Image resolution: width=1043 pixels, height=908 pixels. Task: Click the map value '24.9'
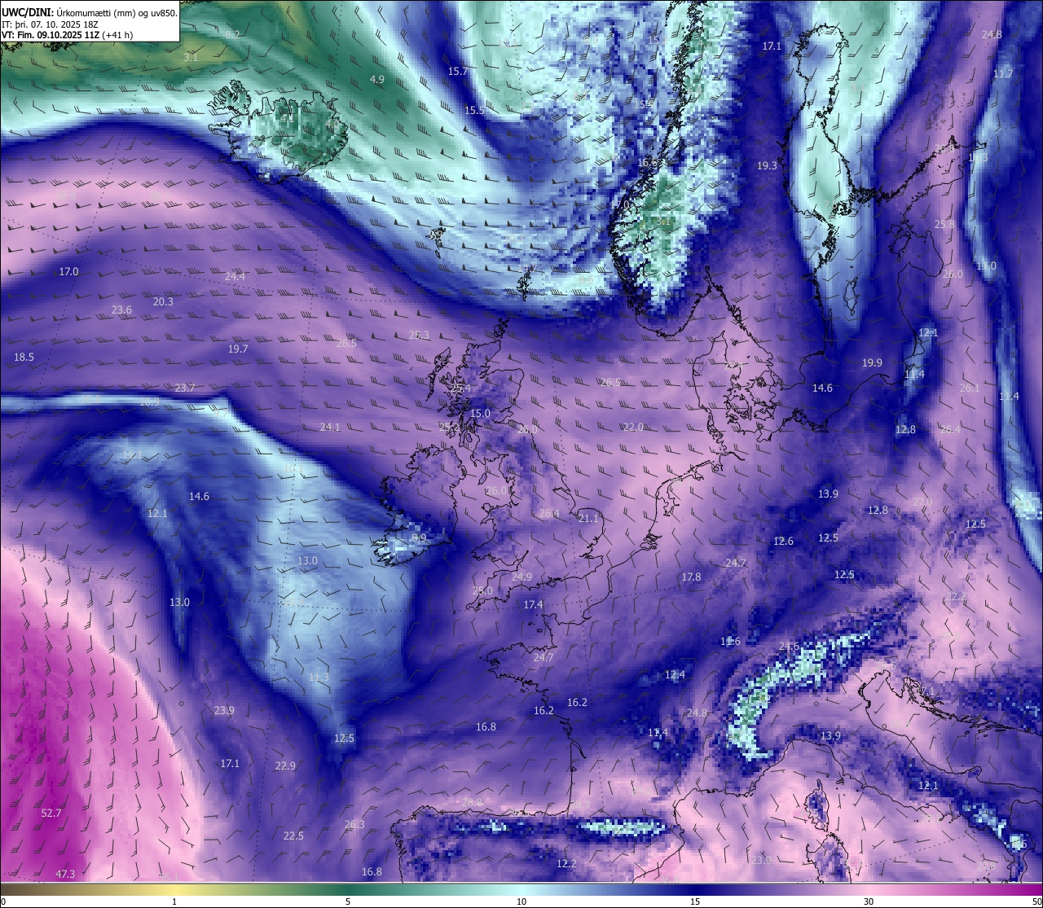click(521, 577)
